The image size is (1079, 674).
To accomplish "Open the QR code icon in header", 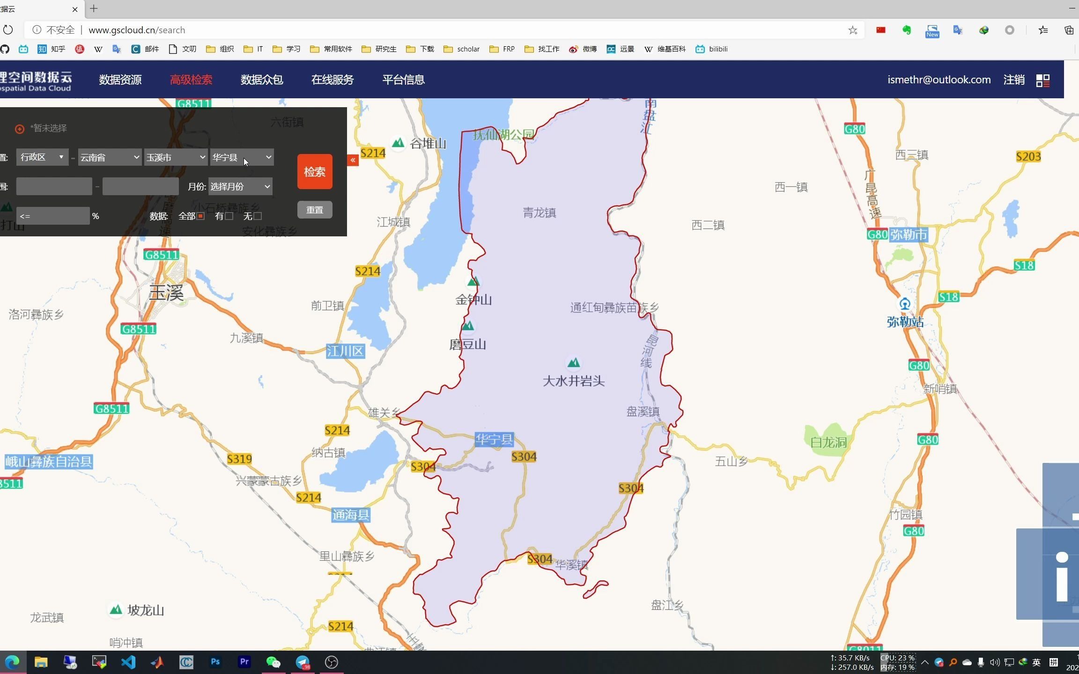I will tap(1043, 80).
